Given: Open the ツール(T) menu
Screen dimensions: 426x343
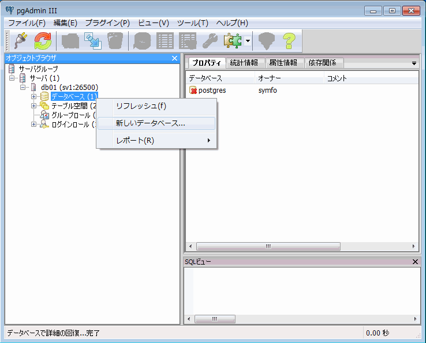Looking at the screenshot, I should [x=193, y=23].
